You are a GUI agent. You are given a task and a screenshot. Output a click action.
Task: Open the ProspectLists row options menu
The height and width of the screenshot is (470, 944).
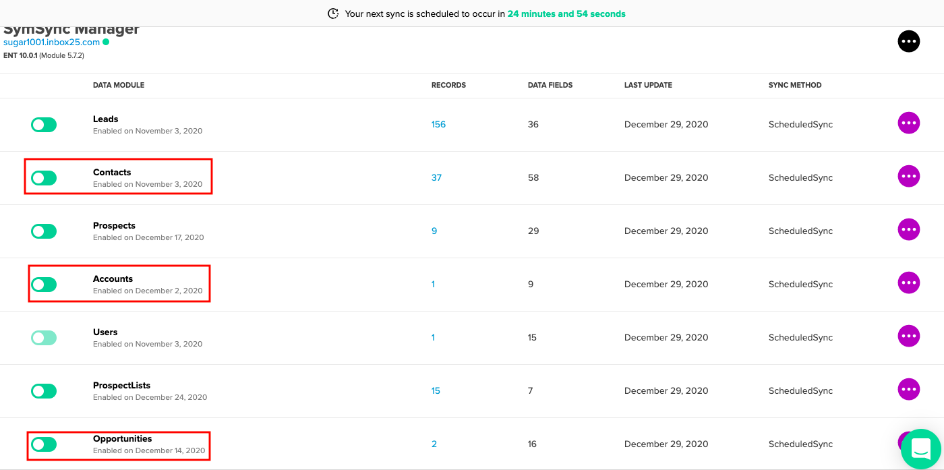point(908,390)
